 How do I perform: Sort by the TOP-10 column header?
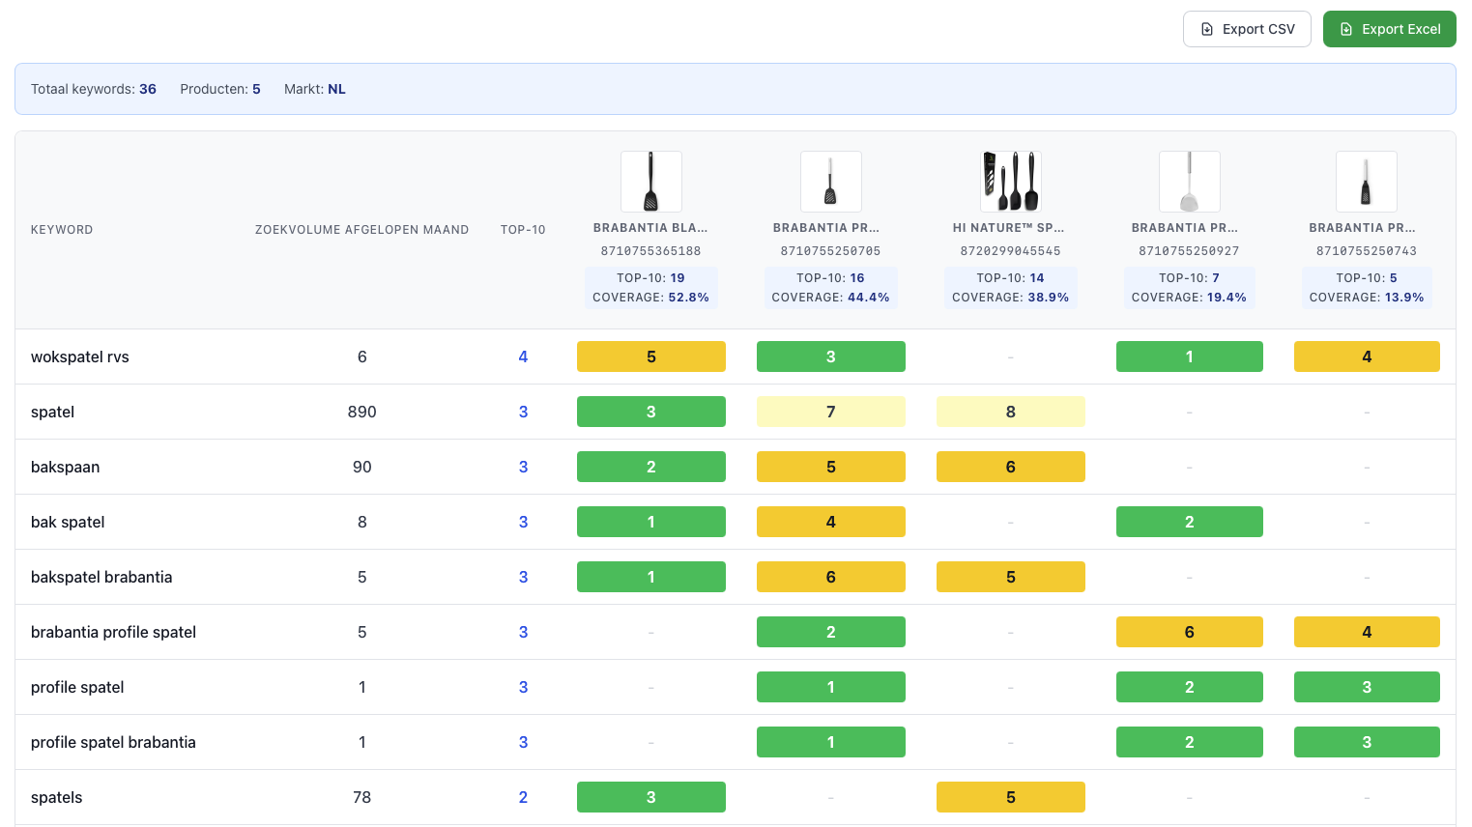(523, 229)
